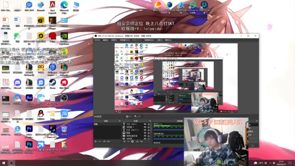Open the 编辑(E) menu in OBS
The width and height of the screenshot is (295, 166).
(x=105, y=40)
